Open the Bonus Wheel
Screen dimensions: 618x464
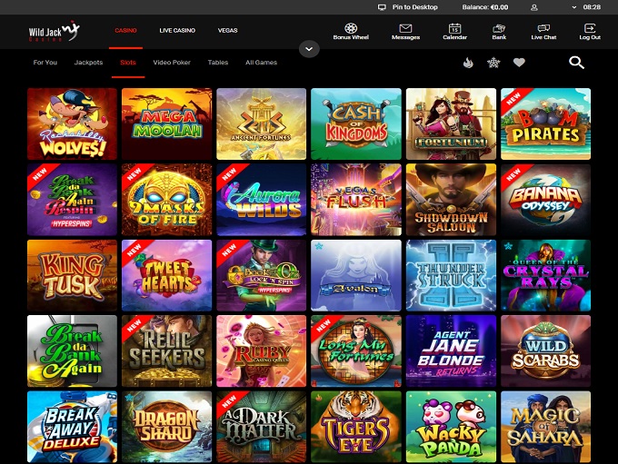pos(351,32)
